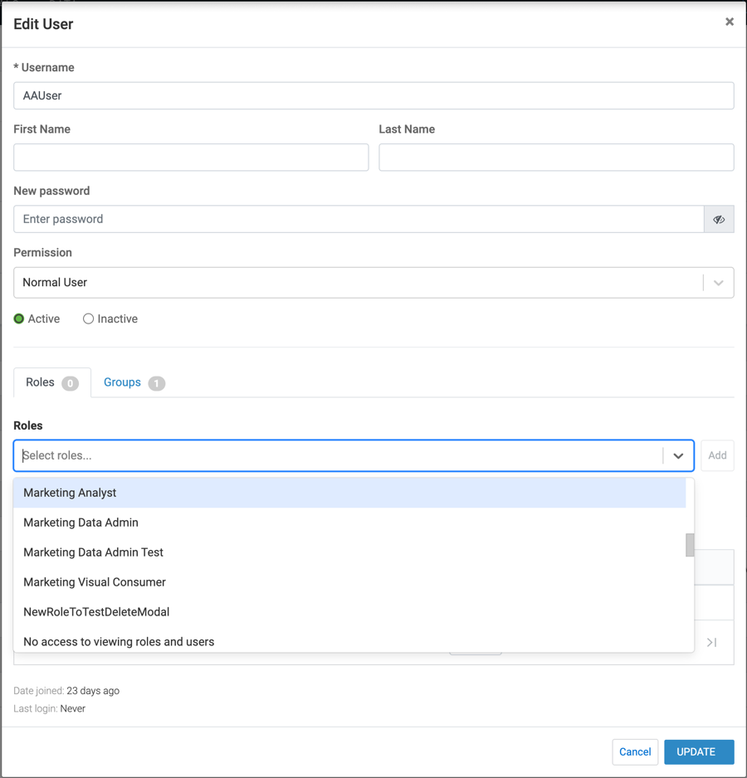Screen dimensions: 747x778
Task: Click the roles list scrollbar thumb
Action: click(x=690, y=545)
